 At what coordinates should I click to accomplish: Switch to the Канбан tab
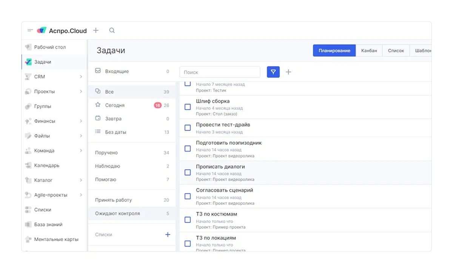coord(369,51)
